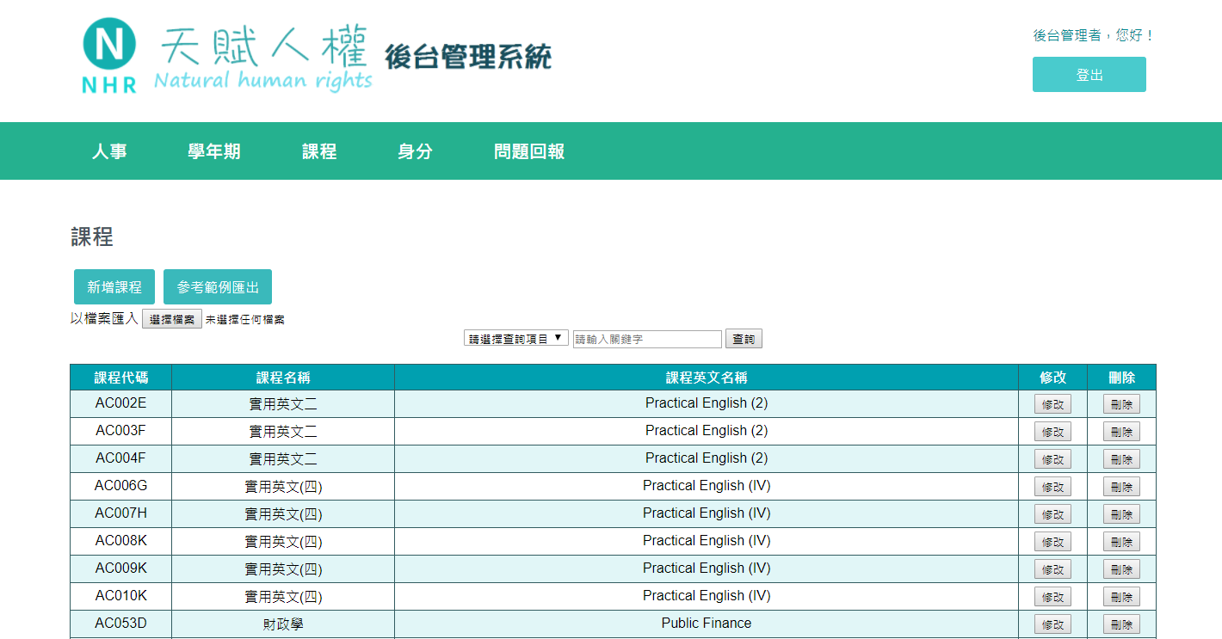Click the 修改 column header
1222x639 pixels.
1052,378
